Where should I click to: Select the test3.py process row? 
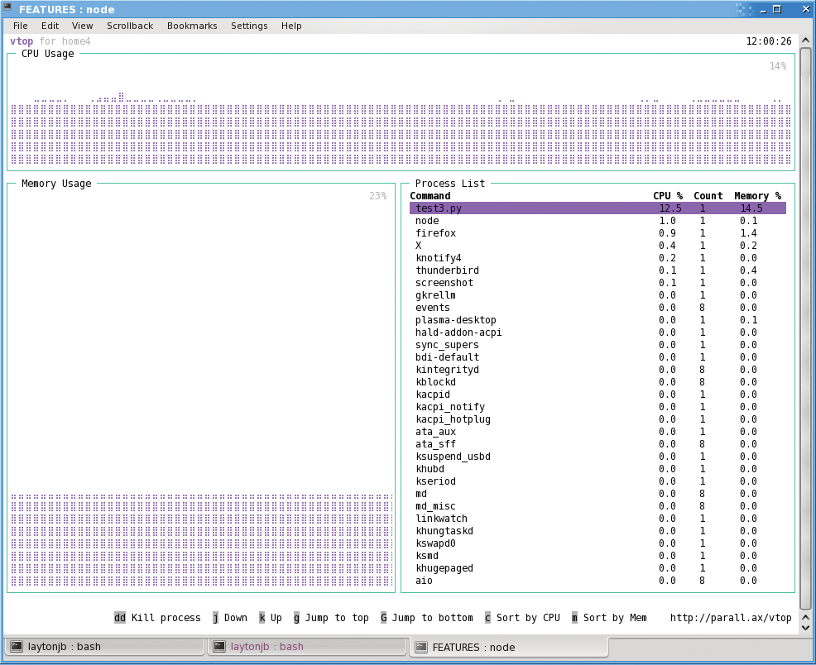(598, 208)
